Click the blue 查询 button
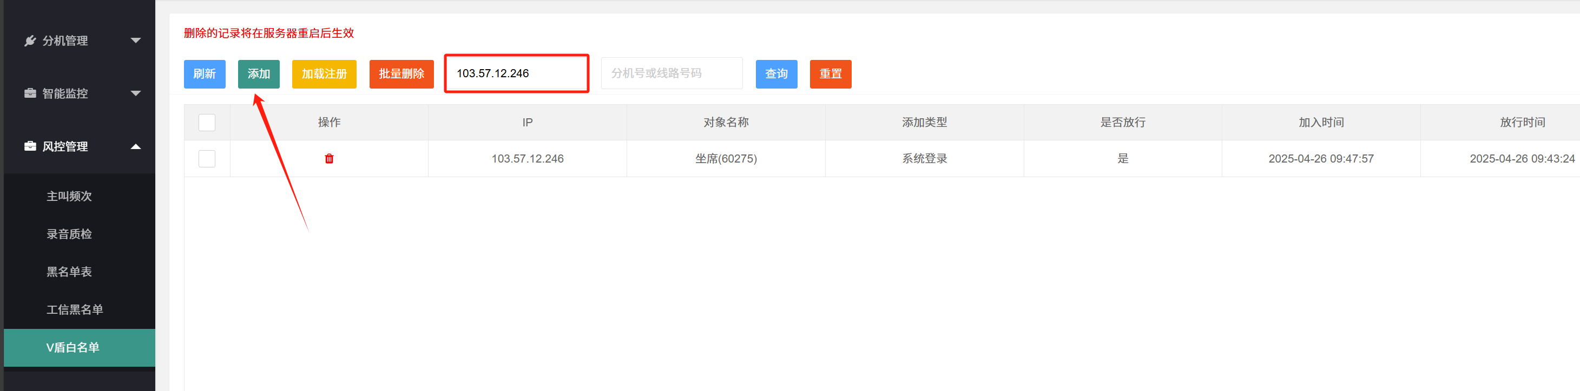This screenshot has width=1580, height=391. coord(776,74)
